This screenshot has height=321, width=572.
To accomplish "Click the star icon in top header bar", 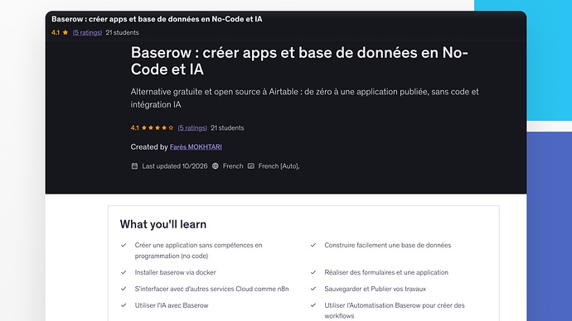I will [65, 32].
